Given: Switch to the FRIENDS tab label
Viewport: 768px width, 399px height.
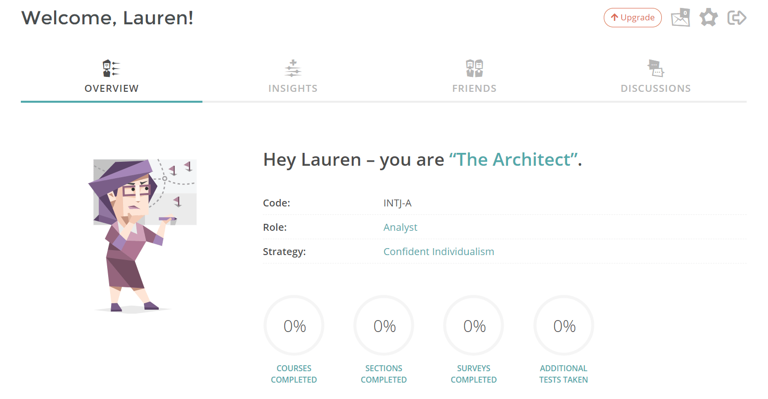Looking at the screenshot, I should (474, 88).
